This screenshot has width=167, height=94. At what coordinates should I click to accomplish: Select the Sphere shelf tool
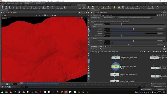(x=6, y=7)
